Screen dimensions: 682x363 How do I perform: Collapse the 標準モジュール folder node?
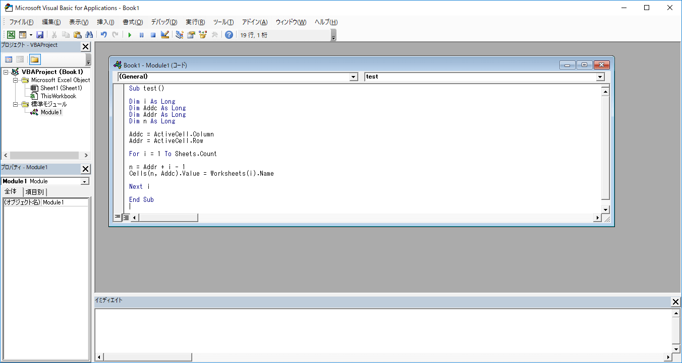tap(15, 104)
